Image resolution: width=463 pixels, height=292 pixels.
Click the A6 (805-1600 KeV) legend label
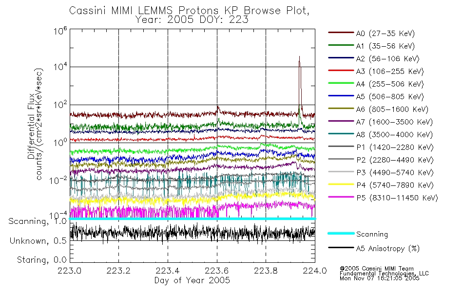[x=392, y=109]
